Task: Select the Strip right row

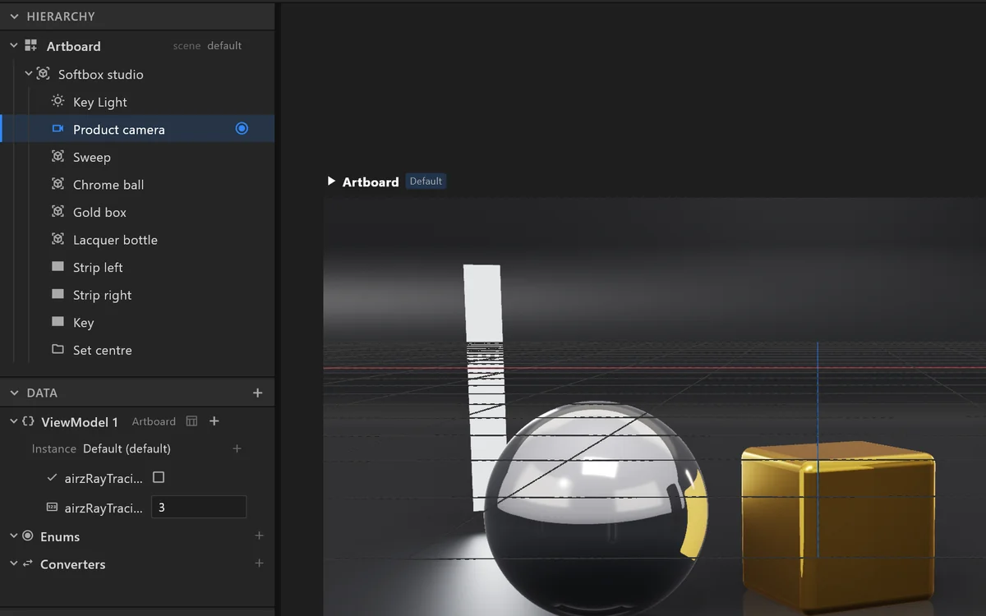Action: (x=137, y=295)
